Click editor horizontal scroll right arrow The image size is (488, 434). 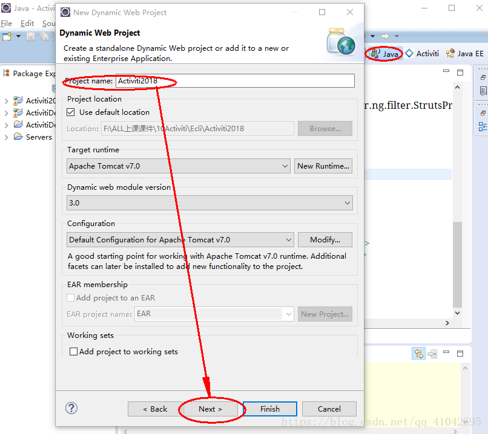click(x=447, y=323)
